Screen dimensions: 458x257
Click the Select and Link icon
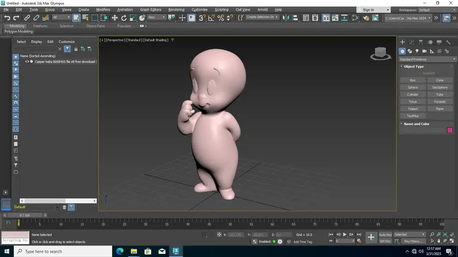[26, 18]
